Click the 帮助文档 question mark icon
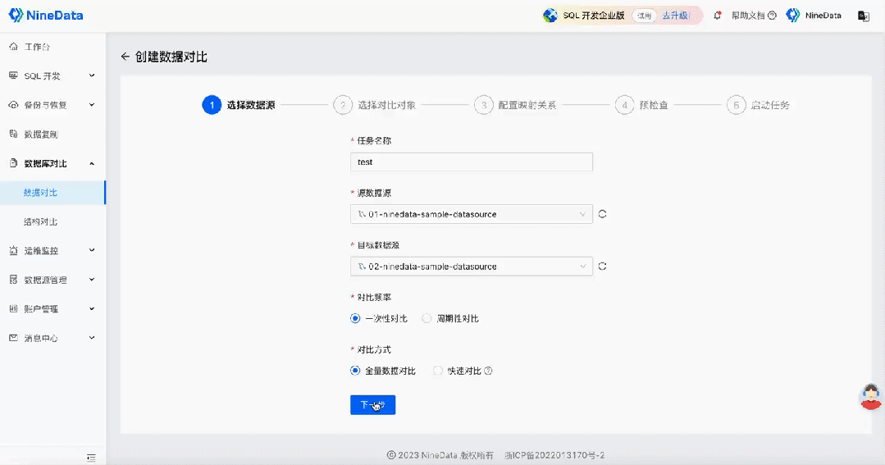Image resolution: width=885 pixels, height=465 pixels. click(x=772, y=16)
